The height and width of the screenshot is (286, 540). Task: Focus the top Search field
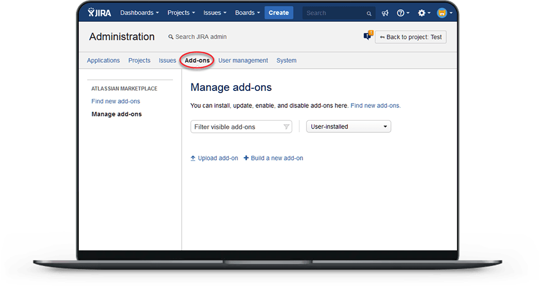coord(338,13)
